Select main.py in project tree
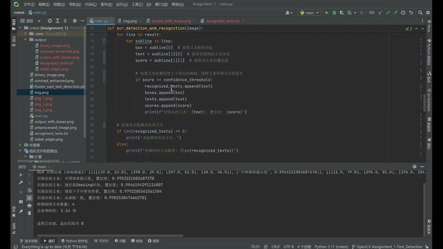 (41, 116)
